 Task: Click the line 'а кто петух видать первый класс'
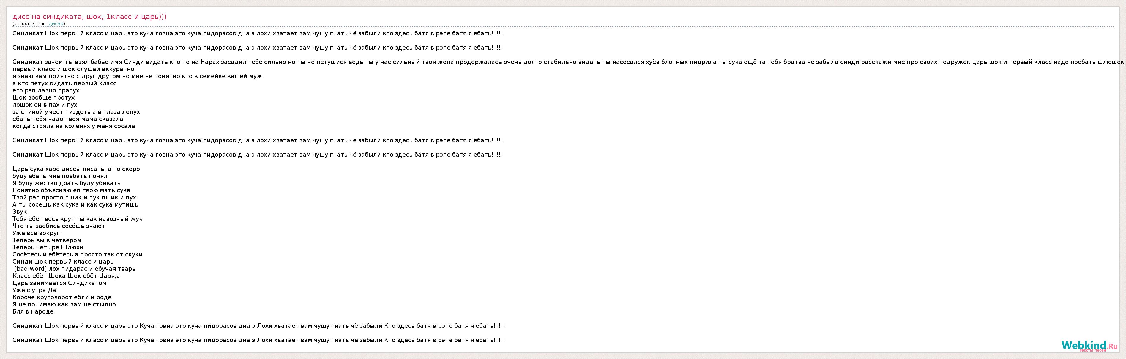tap(65, 84)
